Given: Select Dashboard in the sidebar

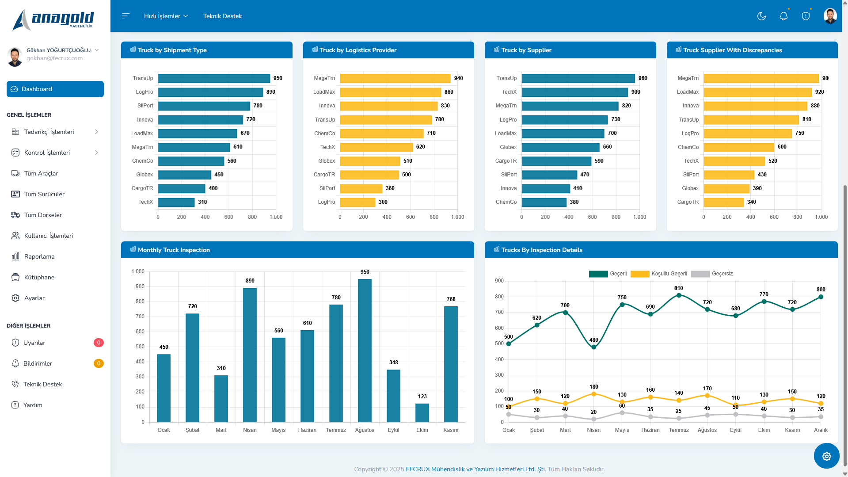Looking at the screenshot, I should point(55,89).
